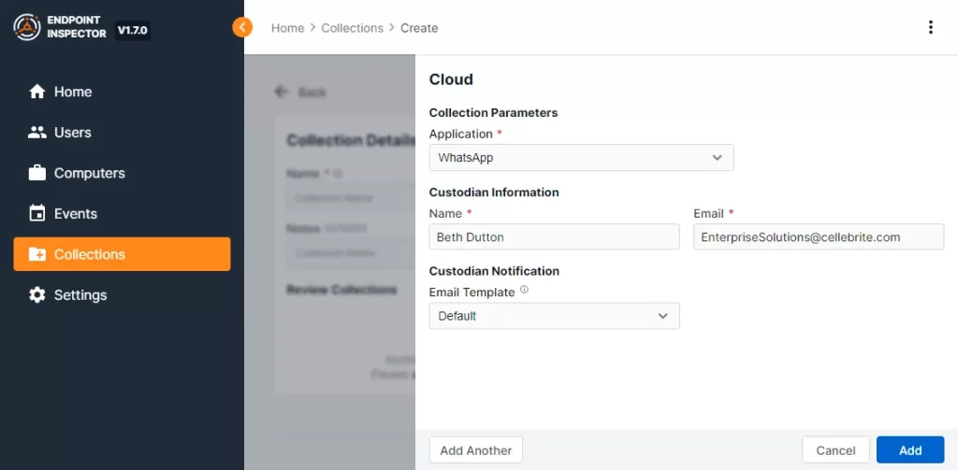The width and height of the screenshot is (958, 470).
Task: Click the Cancel button
Action: pyautogui.click(x=835, y=450)
